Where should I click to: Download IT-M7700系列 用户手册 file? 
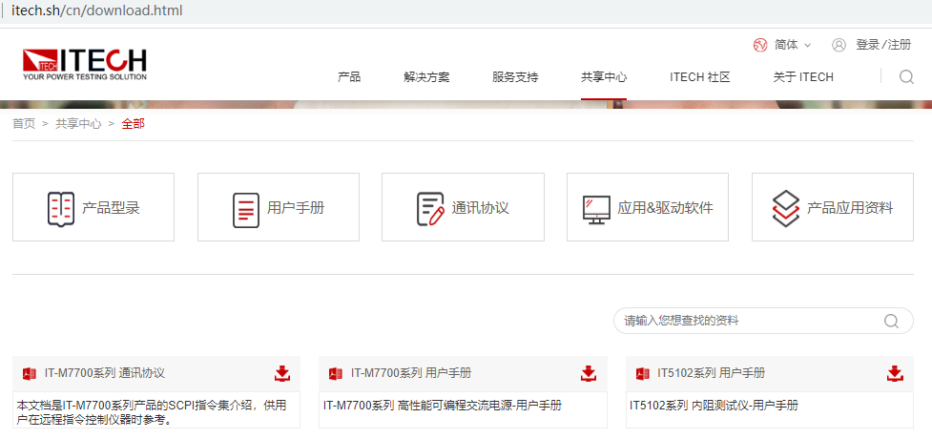(x=589, y=373)
